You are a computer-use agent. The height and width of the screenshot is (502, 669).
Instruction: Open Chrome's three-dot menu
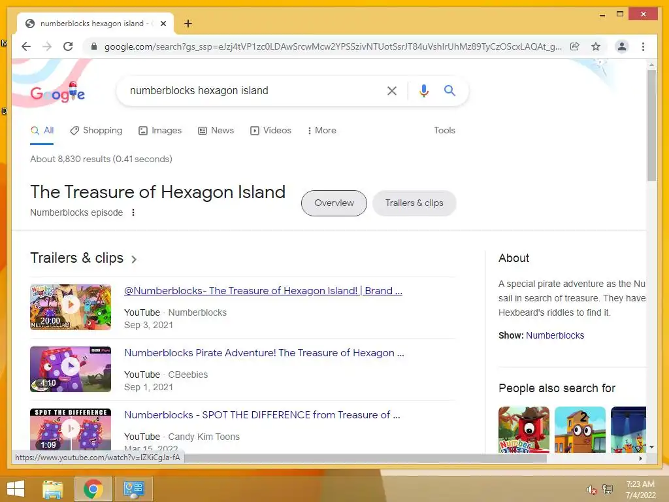pos(643,46)
